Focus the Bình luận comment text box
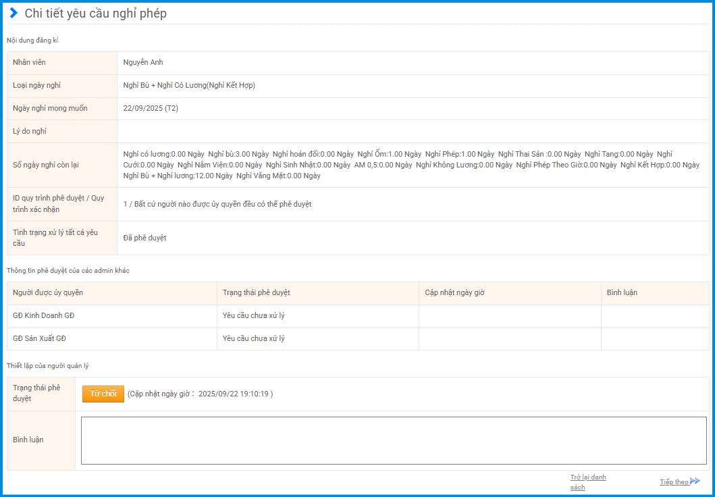Image resolution: width=715 pixels, height=497 pixels. [394, 440]
